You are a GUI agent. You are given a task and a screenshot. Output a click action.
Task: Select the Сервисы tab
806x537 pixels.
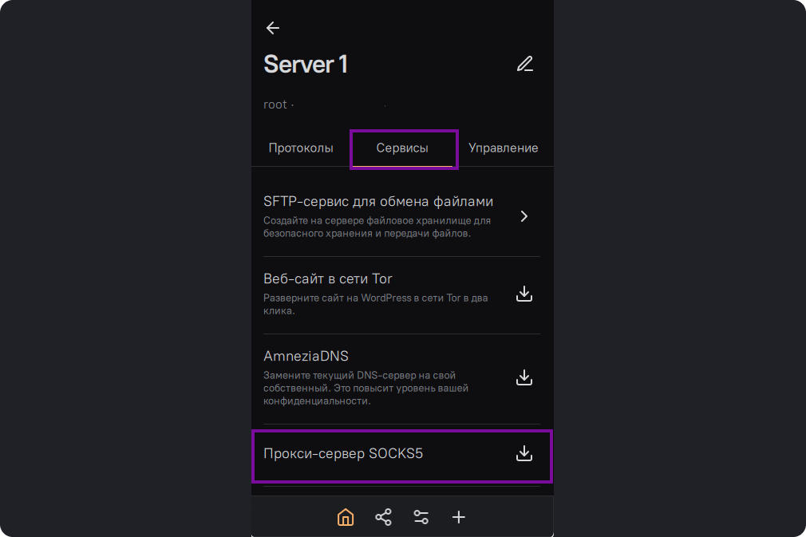click(x=402, y=148)
